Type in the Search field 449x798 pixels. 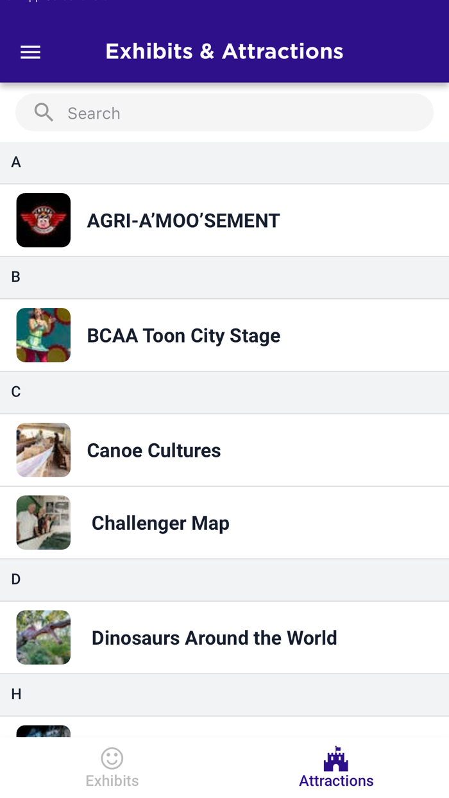(x=244, y=113)
